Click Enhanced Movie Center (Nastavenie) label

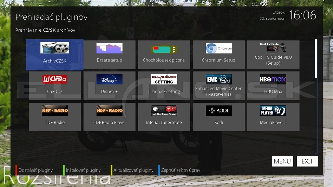[x=219, y=91]
